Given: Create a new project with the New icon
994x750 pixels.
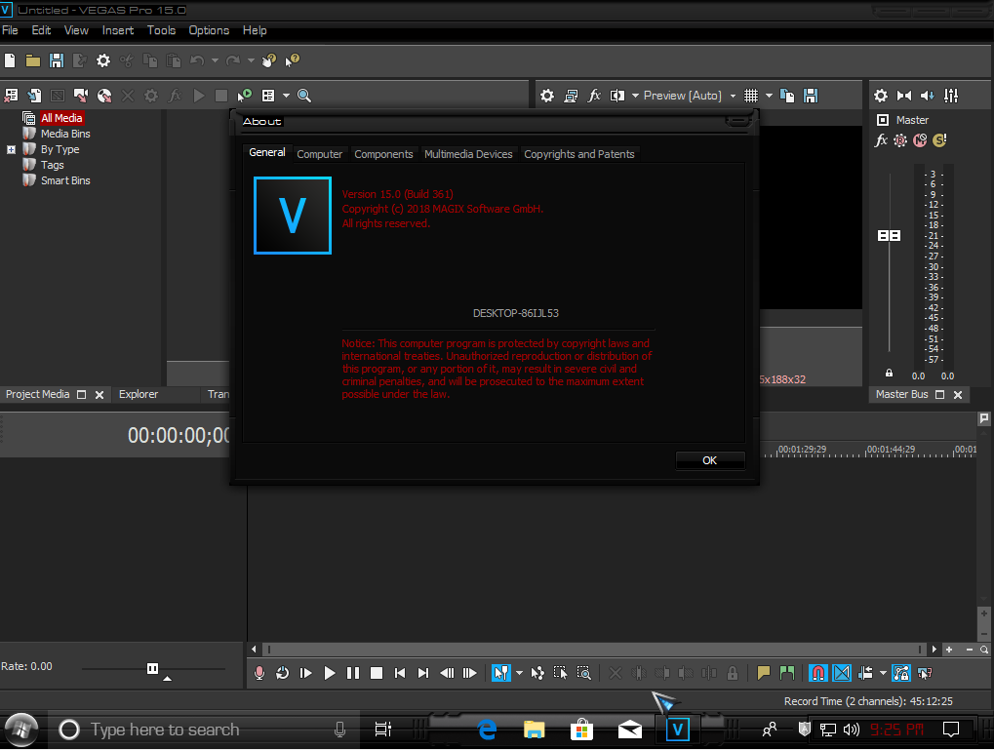Looking at the screenshot, I should 10,60.
